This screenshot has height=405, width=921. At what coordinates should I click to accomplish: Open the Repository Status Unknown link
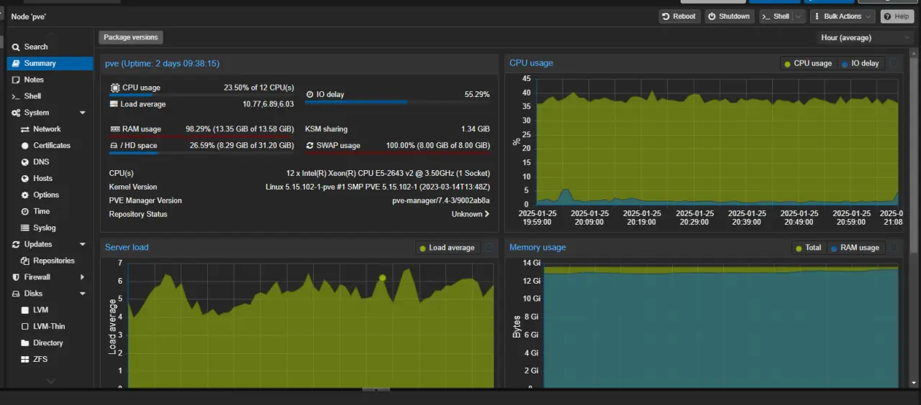pyautogui.click(x=471, y=214)
